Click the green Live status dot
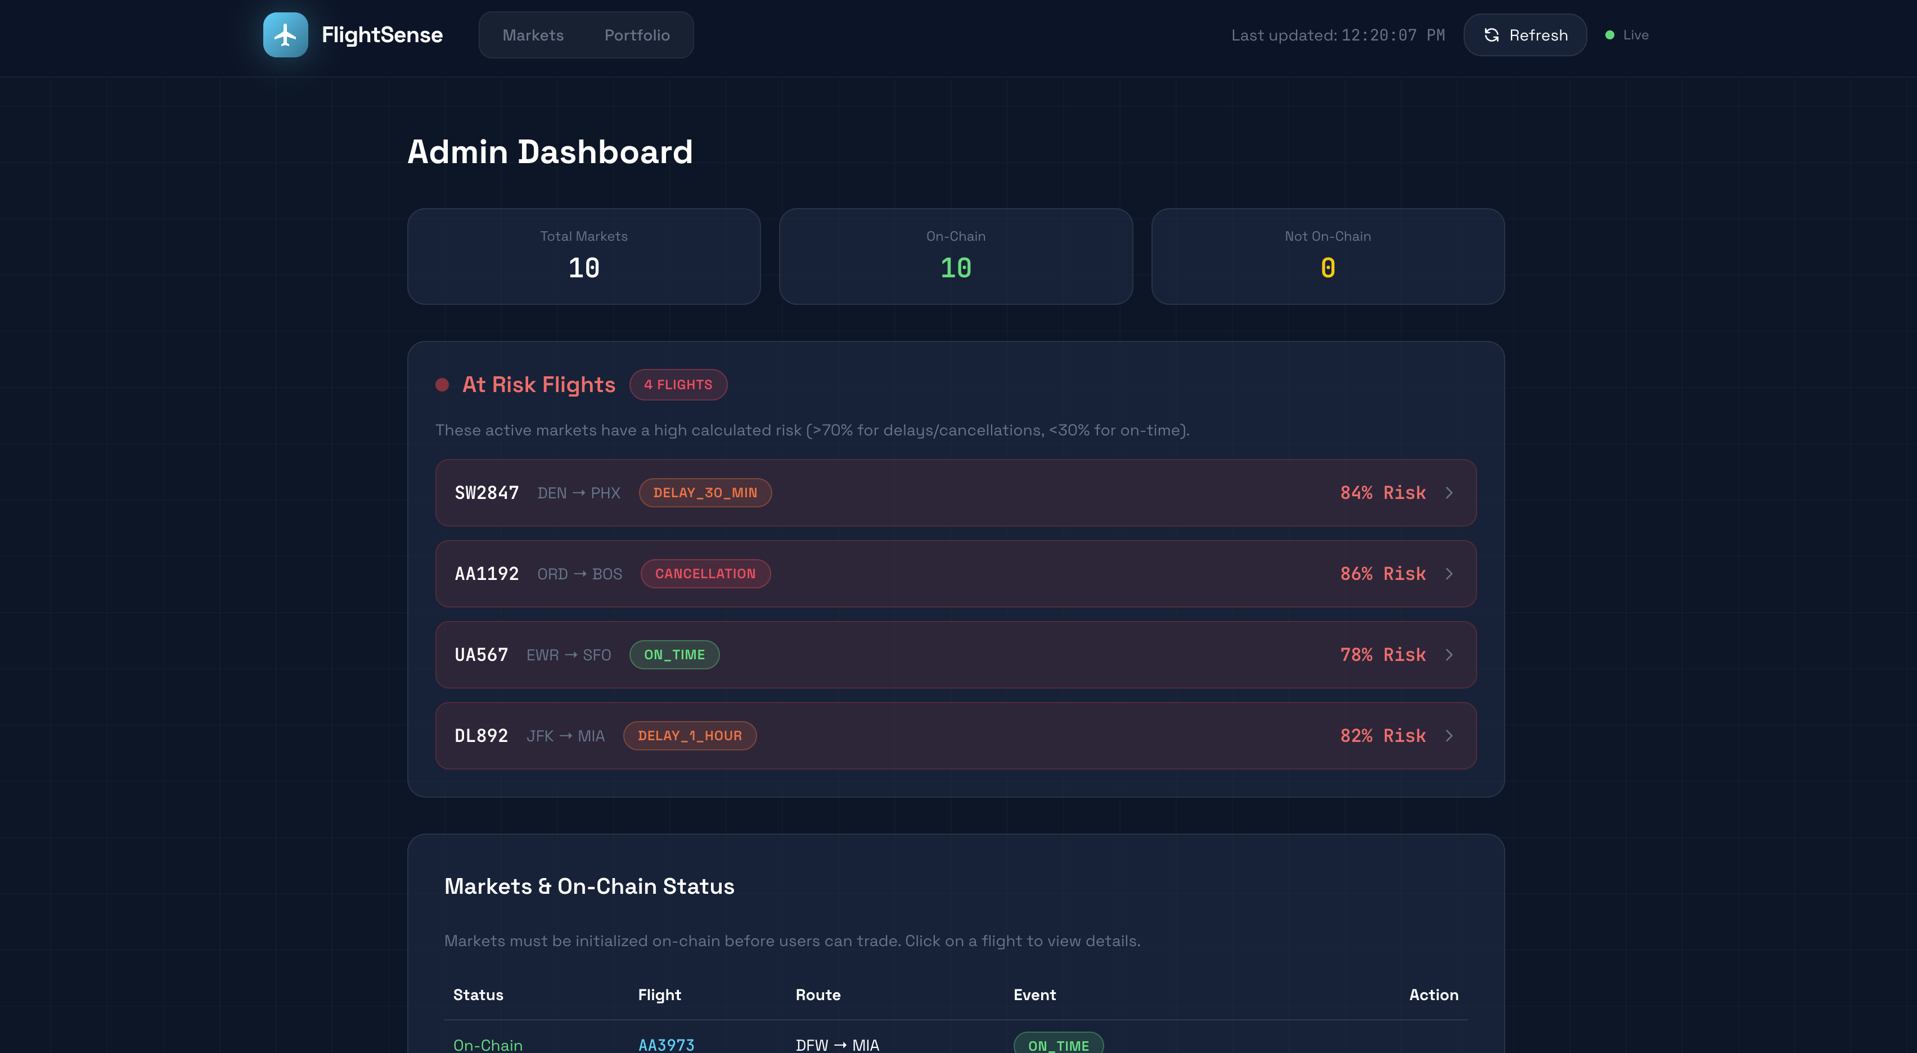This screenshot has height=1053, width=1917. (1610, 35)
